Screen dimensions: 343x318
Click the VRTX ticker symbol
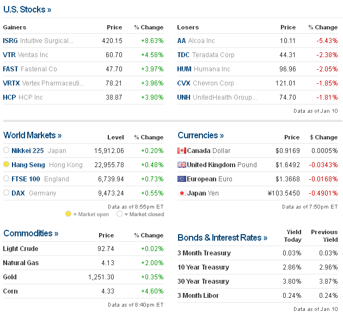point(11,83)
